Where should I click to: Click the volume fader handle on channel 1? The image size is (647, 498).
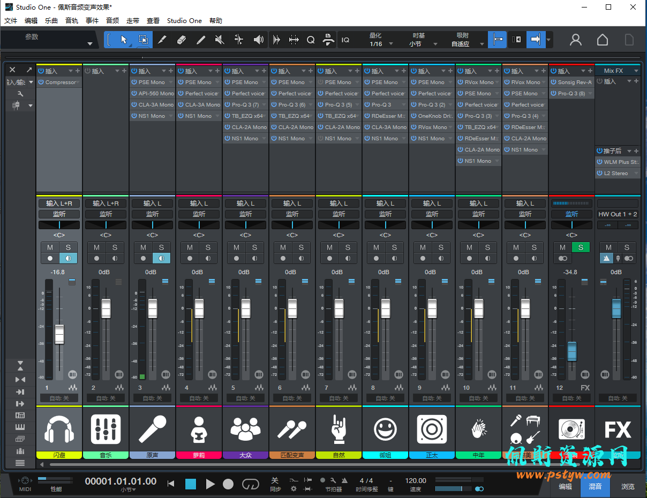(59, 334)
